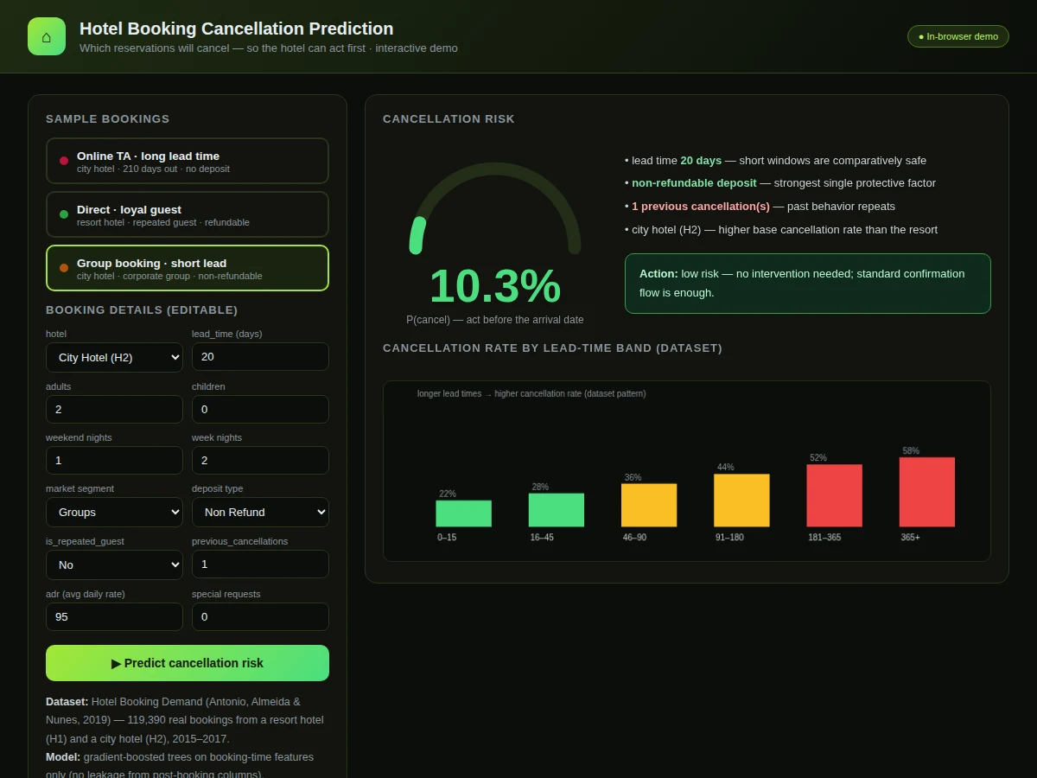Click the In-browser demo badge
Screen dimensions: 1037x778
click(x=958, y=36)
